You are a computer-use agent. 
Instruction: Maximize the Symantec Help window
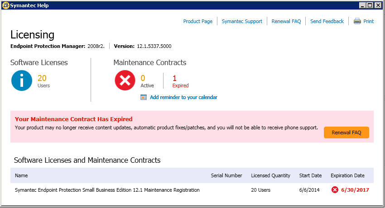tap(370, 5)
